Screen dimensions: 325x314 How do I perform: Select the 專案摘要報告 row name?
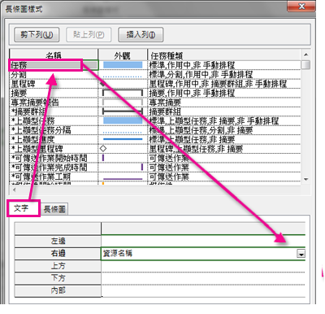click(54, 102)
